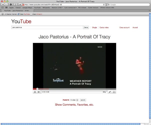The height and width of the screenshot is (125, 151).
Task: Mute the video volume speaker icon
Action: [39, 92]
